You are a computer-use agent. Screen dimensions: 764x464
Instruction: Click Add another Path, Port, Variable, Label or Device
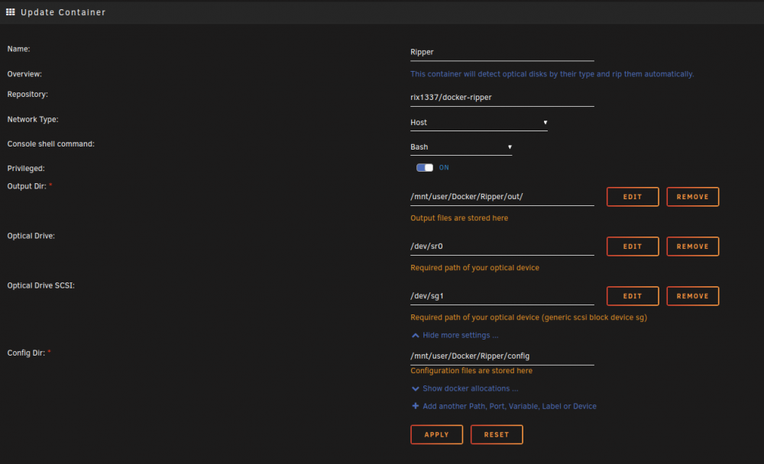click(509, 406)
